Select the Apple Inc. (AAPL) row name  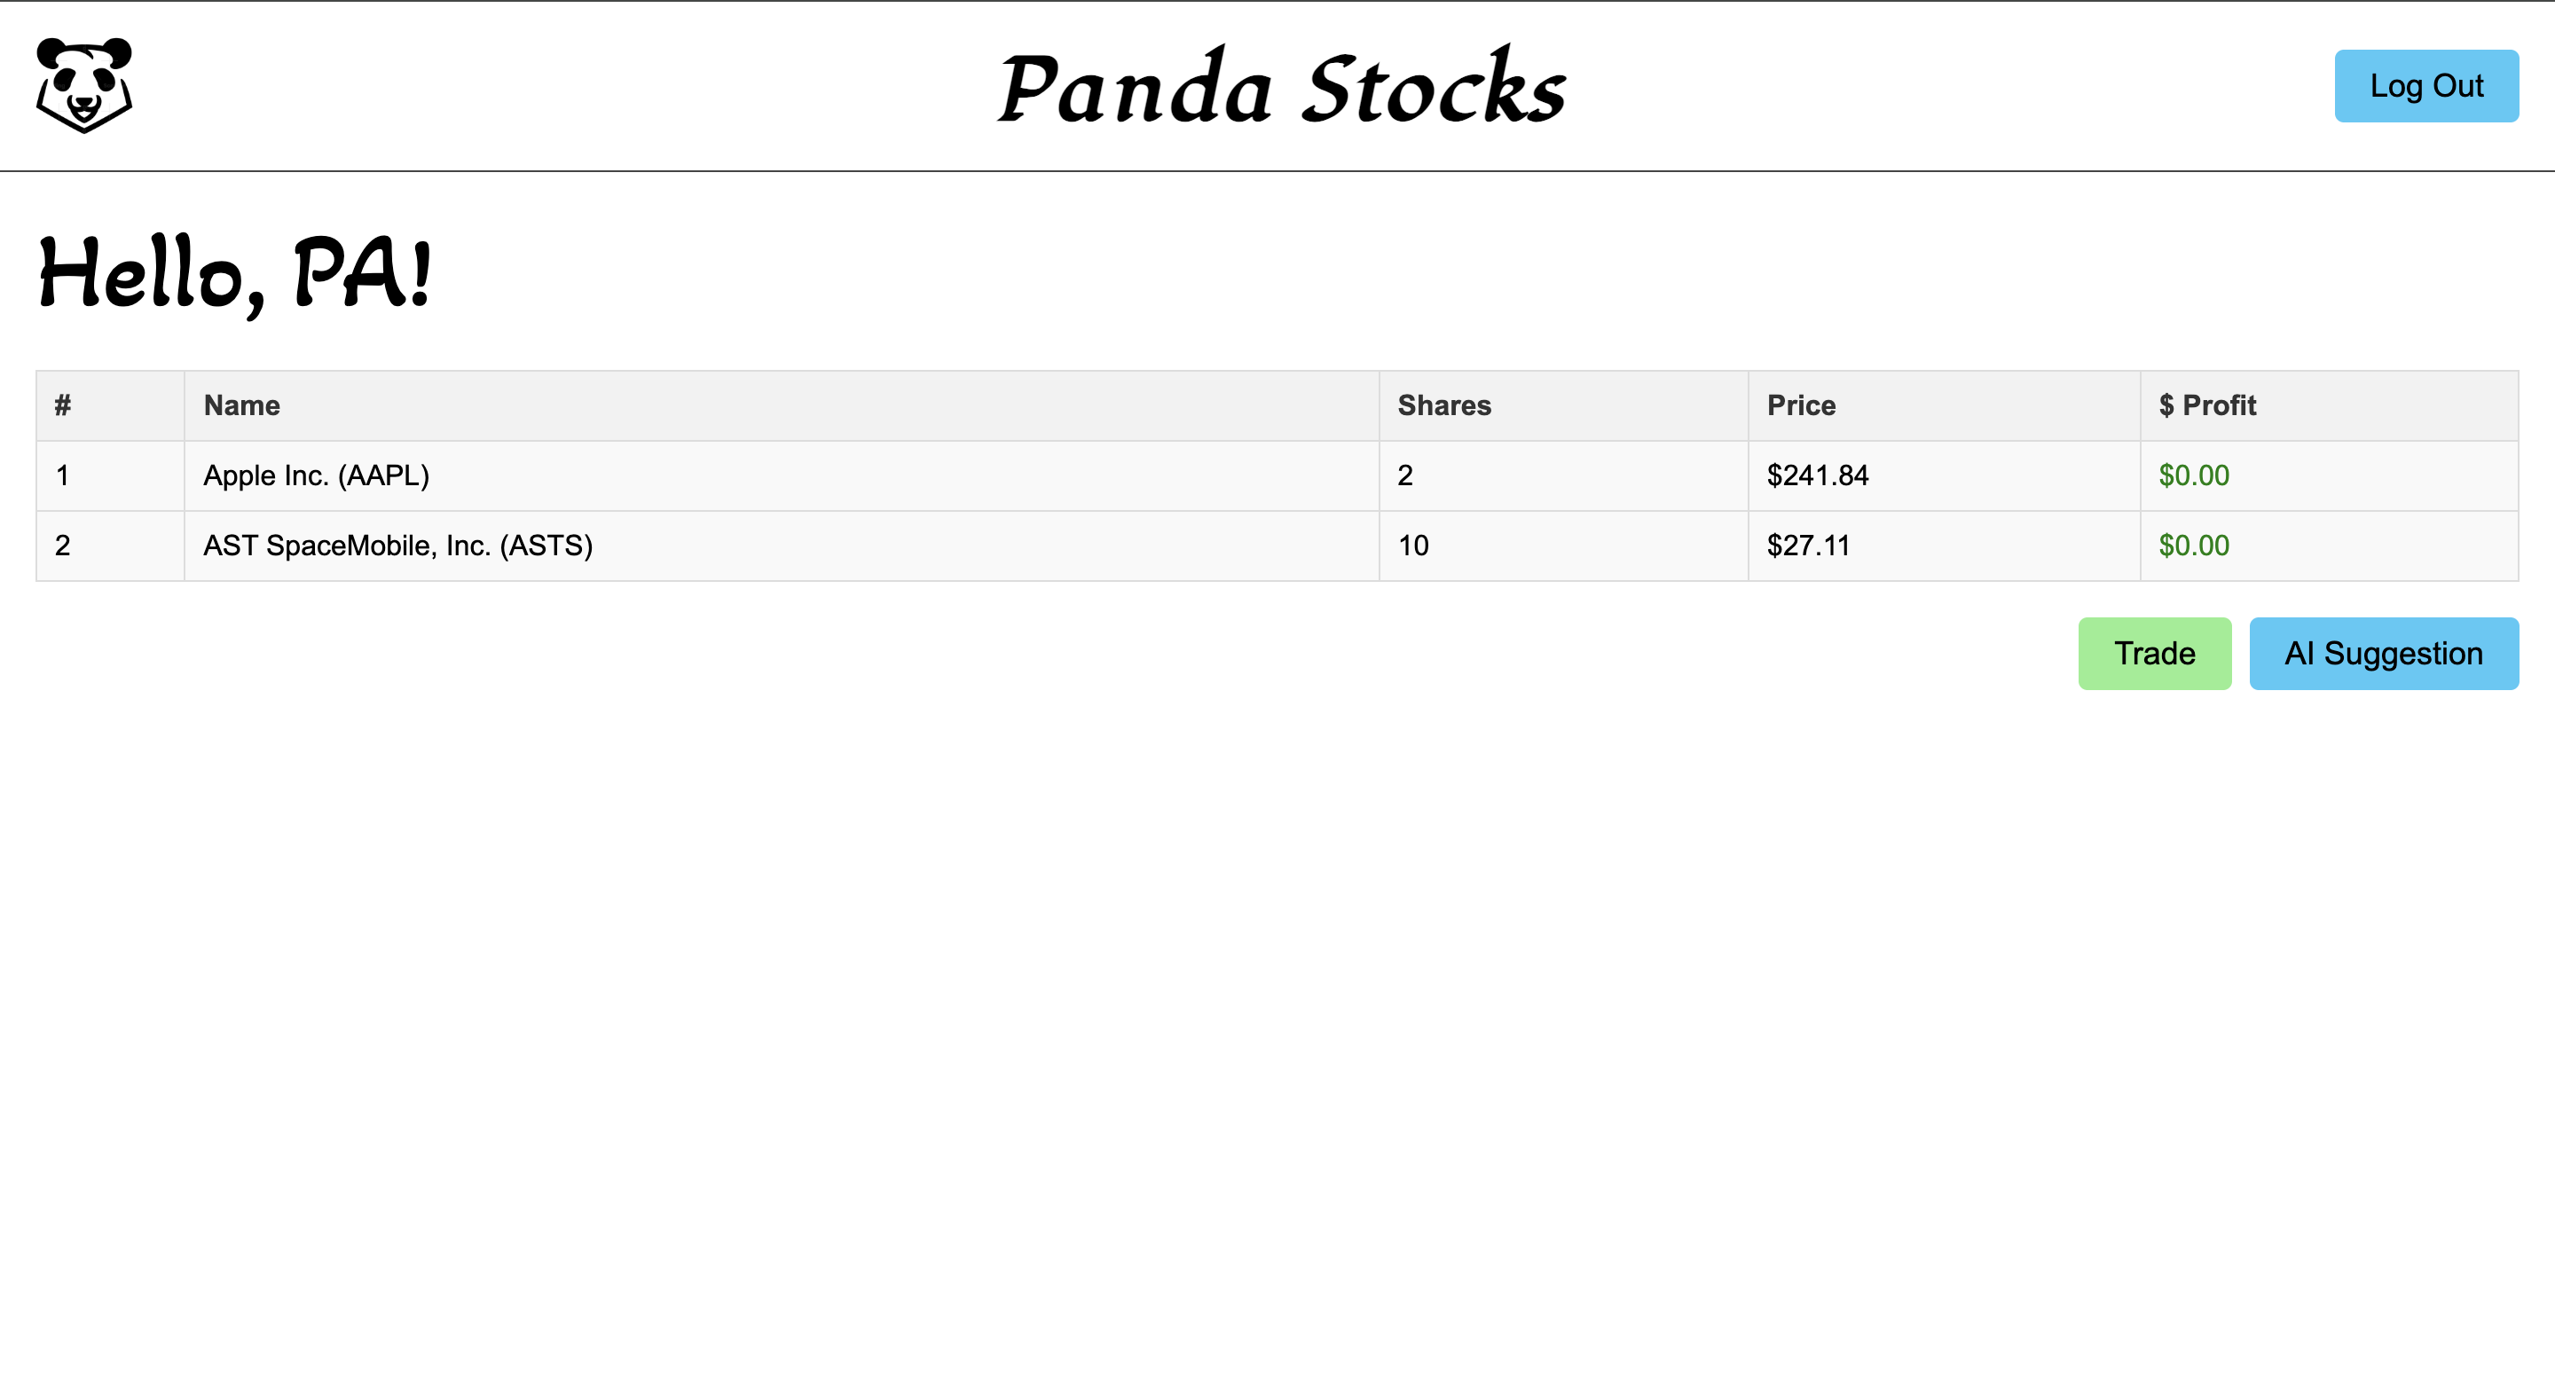pos(317,475)
